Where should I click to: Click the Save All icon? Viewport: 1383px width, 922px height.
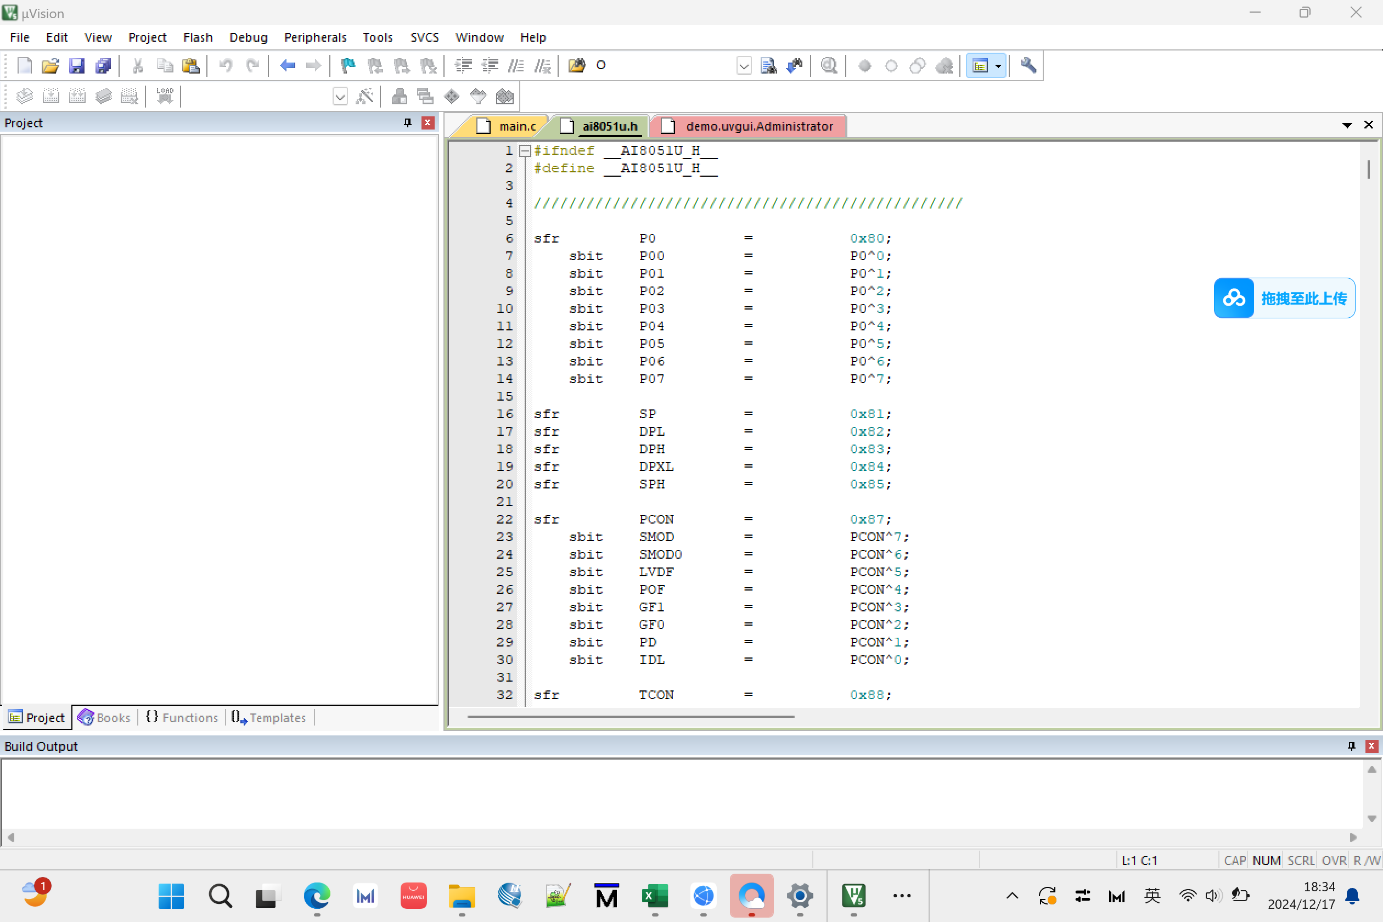(x=103, y=65)
